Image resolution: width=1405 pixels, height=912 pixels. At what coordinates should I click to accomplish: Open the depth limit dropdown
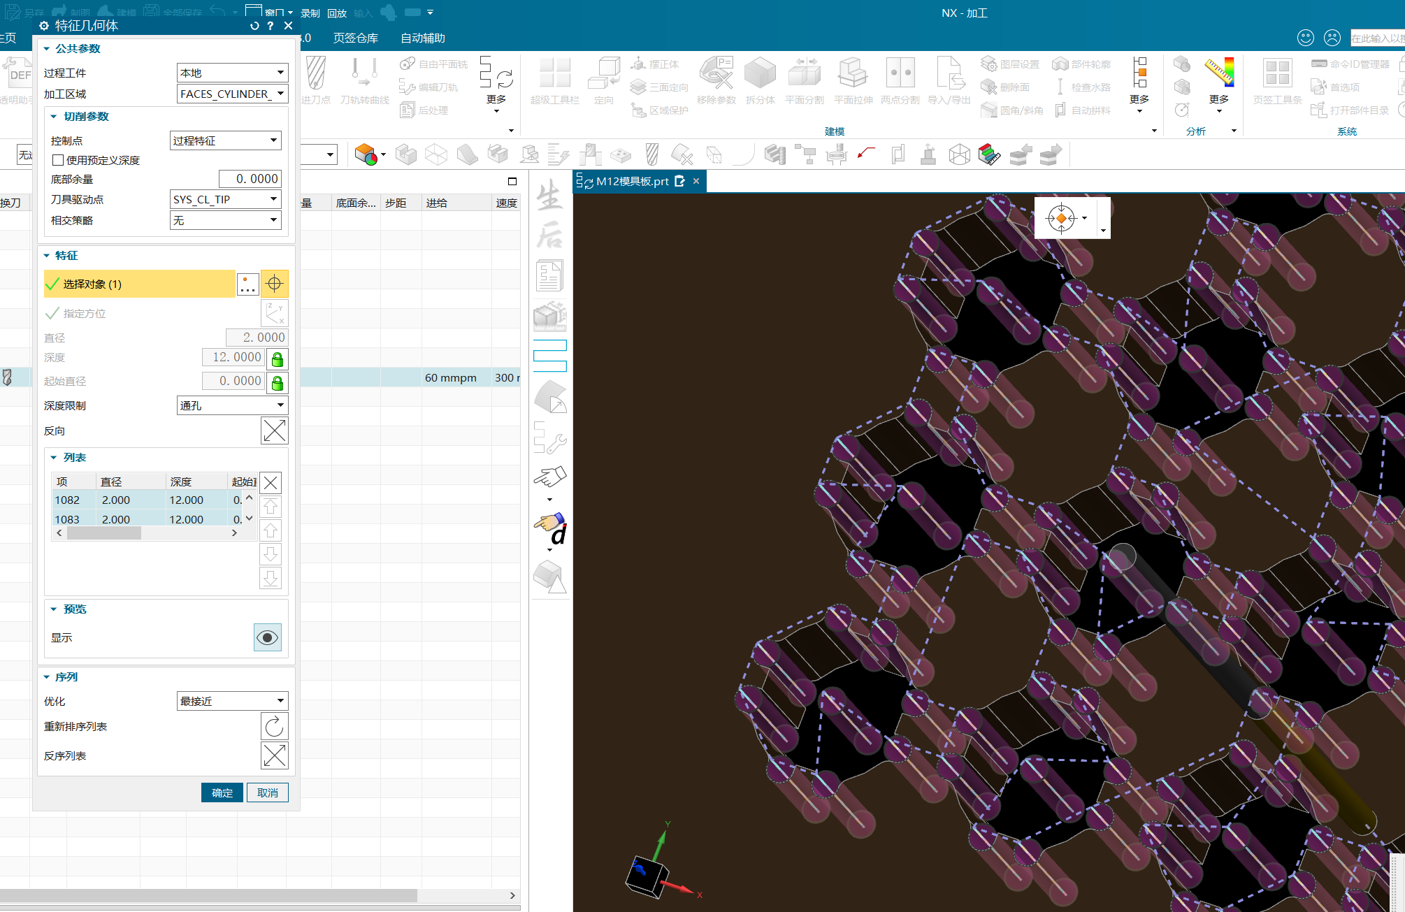click(232, 405)
